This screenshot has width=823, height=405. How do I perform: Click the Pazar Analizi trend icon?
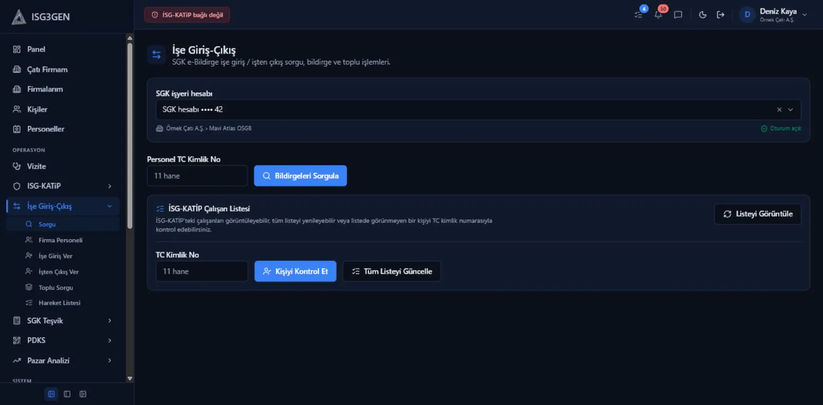(17, 360)
